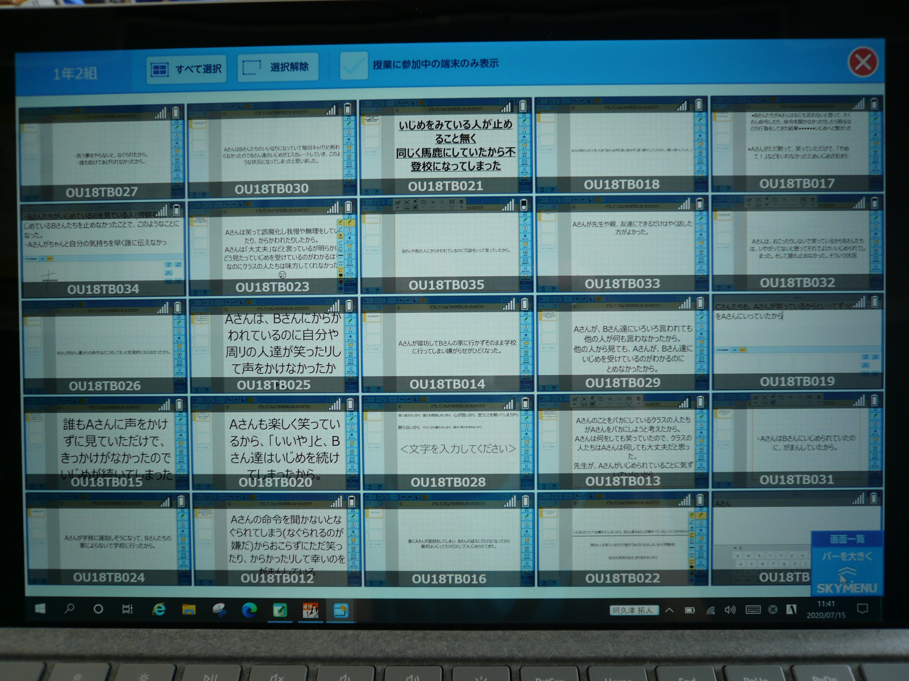Click the volume speaker tray icon

(x=730, y=610)
